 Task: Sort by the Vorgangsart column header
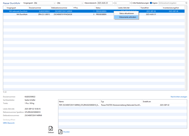point(17,8)
